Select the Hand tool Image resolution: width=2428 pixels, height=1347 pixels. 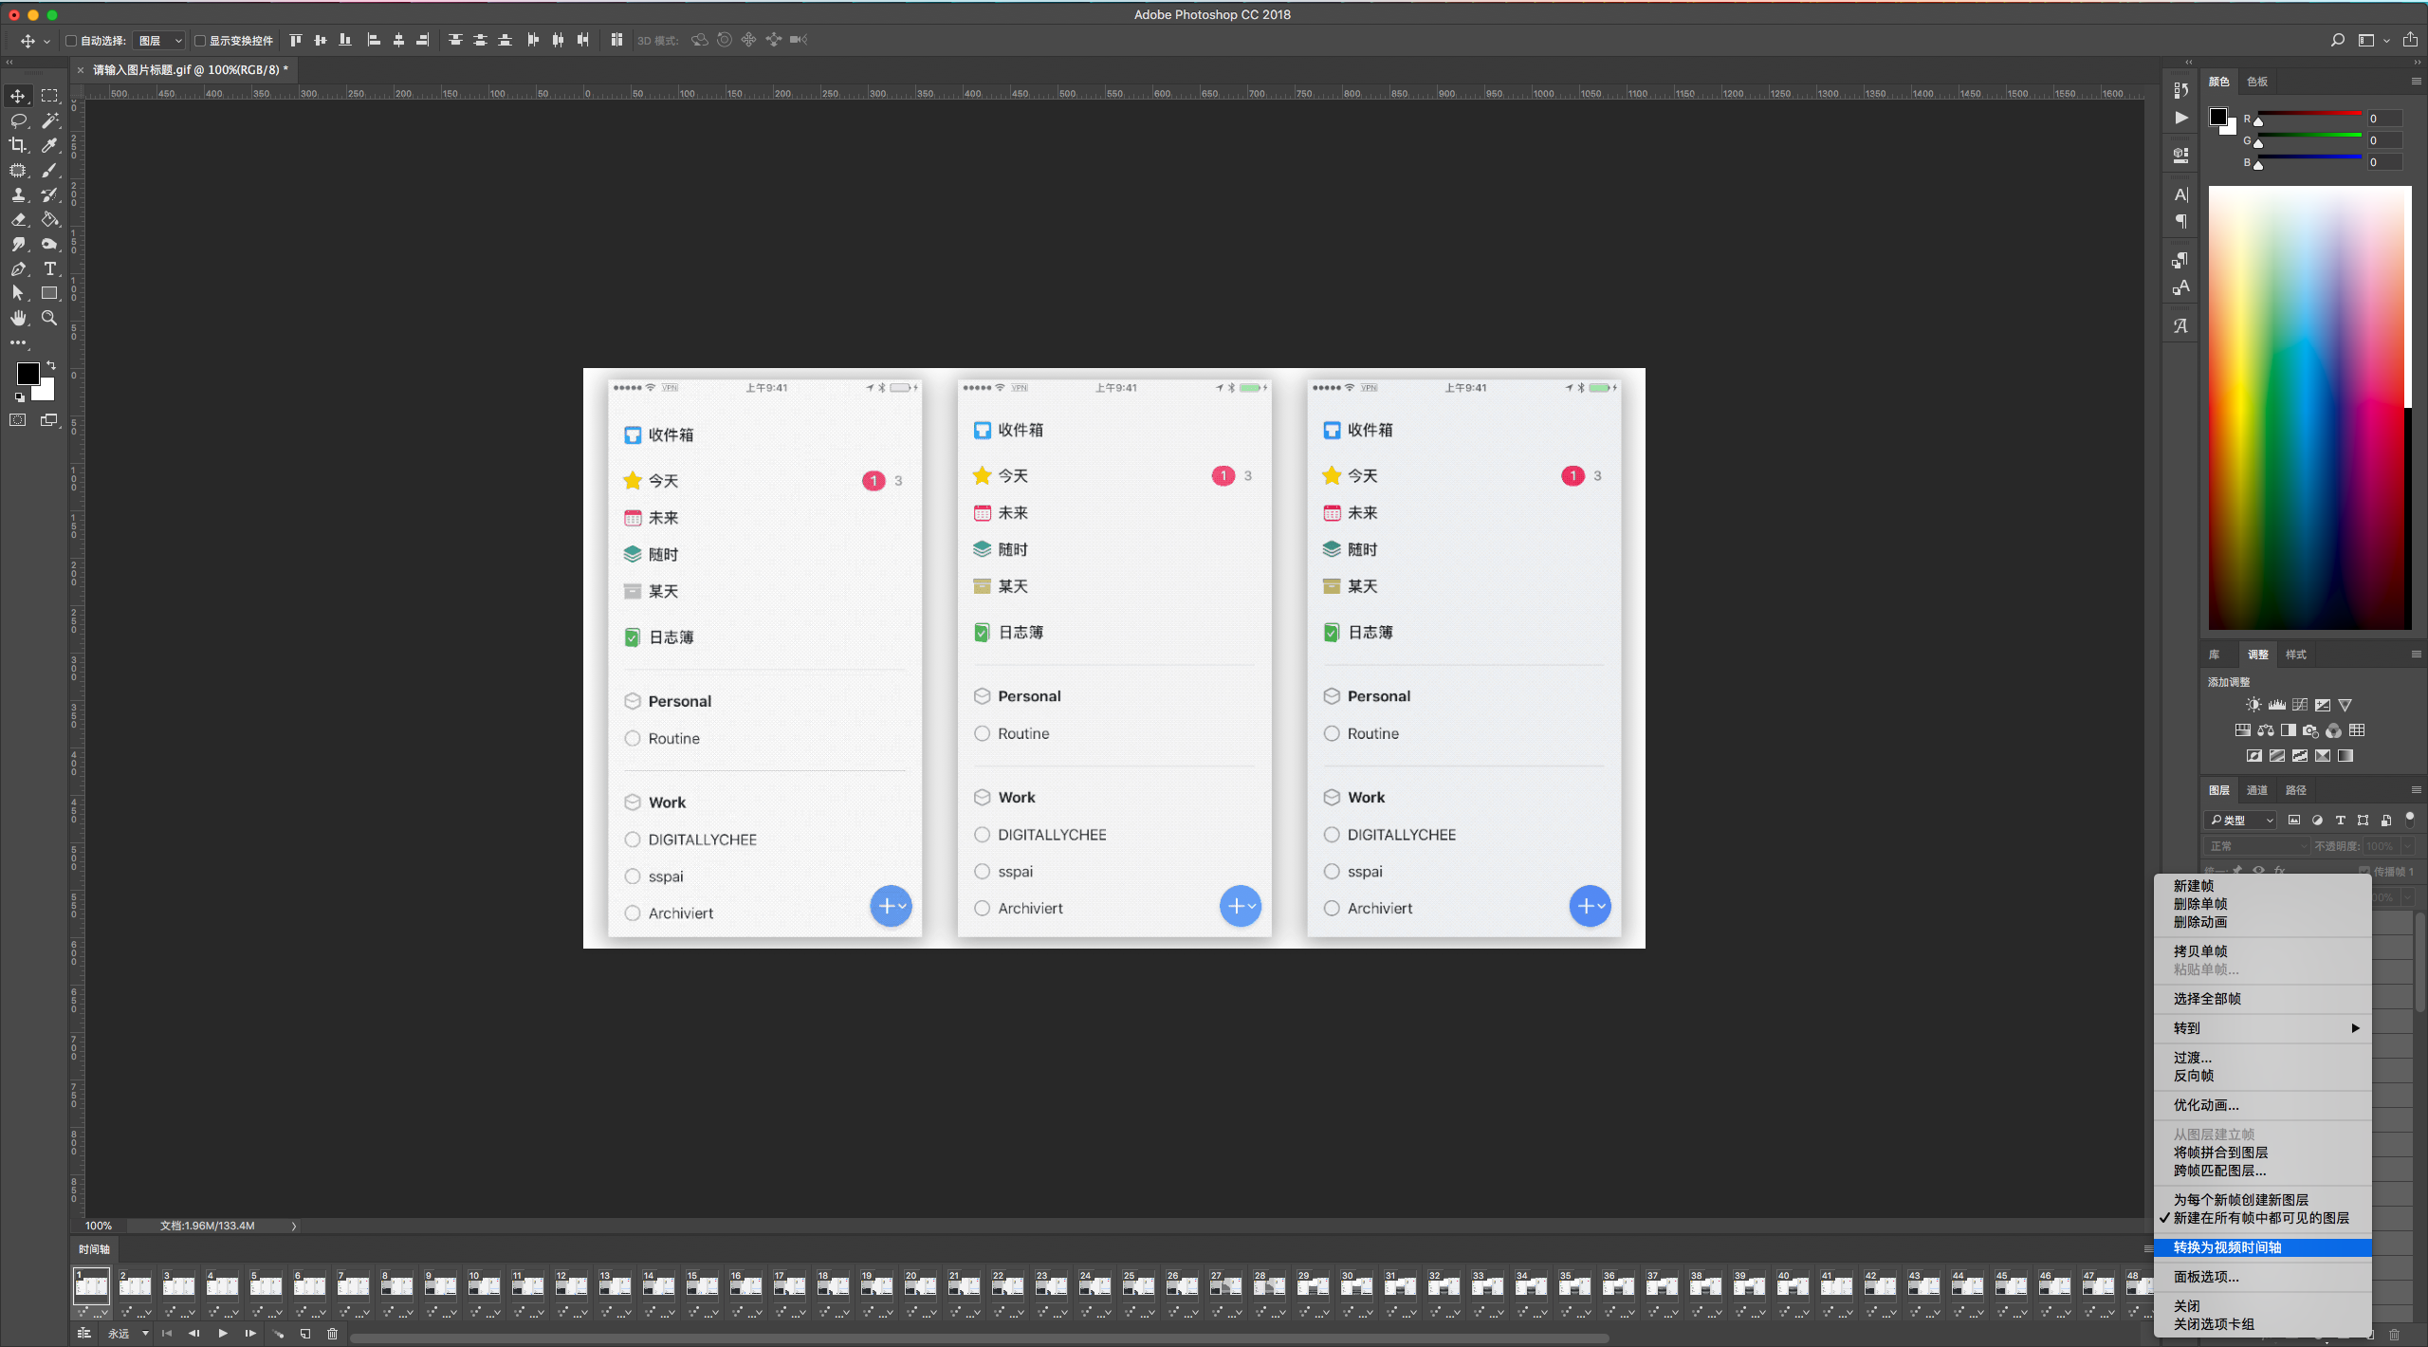click(x=18, y=318)
